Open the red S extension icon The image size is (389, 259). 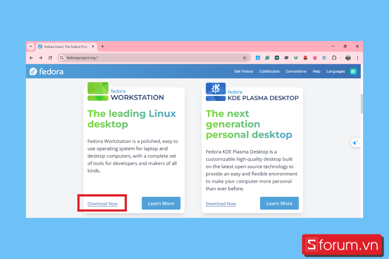[305, 58]
